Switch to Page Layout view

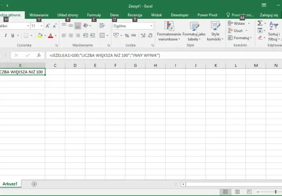[x=237, y=192]
